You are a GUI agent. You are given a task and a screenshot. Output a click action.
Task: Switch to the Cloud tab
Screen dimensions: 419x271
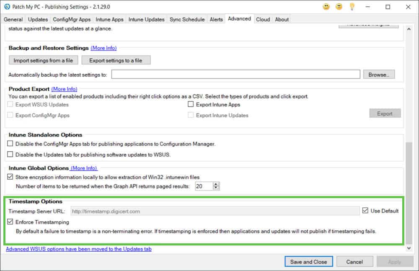[x=263, y=20]
